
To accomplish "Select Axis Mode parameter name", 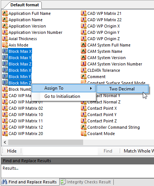I will (18, 45).
